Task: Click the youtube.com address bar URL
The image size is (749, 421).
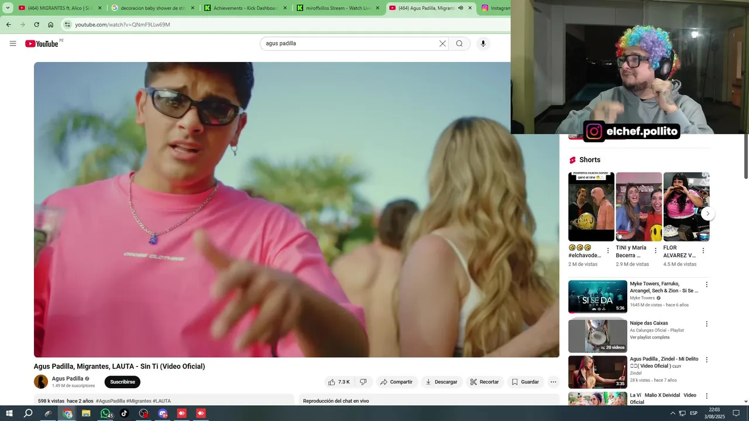Action: (122, 25)
